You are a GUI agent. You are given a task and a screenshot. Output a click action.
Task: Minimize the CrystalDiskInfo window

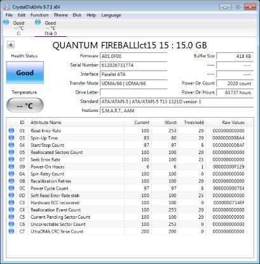click(x=225, y=7)
